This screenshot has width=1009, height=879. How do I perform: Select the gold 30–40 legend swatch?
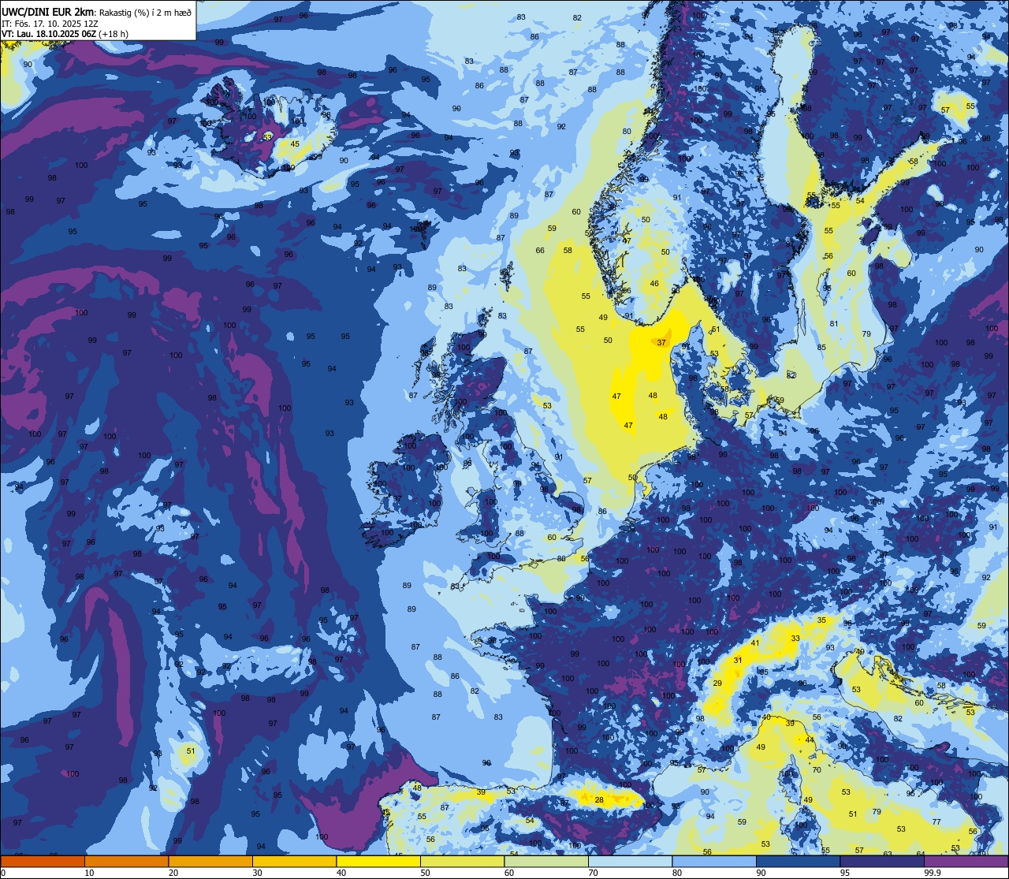click(294, 861)
